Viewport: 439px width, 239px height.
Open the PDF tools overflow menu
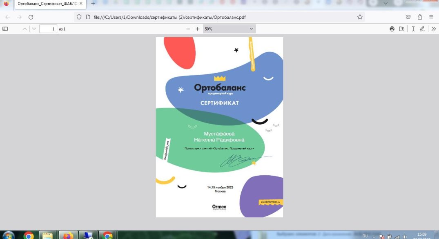[434, 29]
